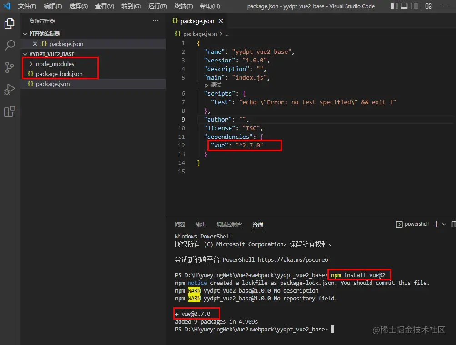Open the Explorer view in activity bar
This screenshot has width=456, height=345.
click(x=9, y=24)
